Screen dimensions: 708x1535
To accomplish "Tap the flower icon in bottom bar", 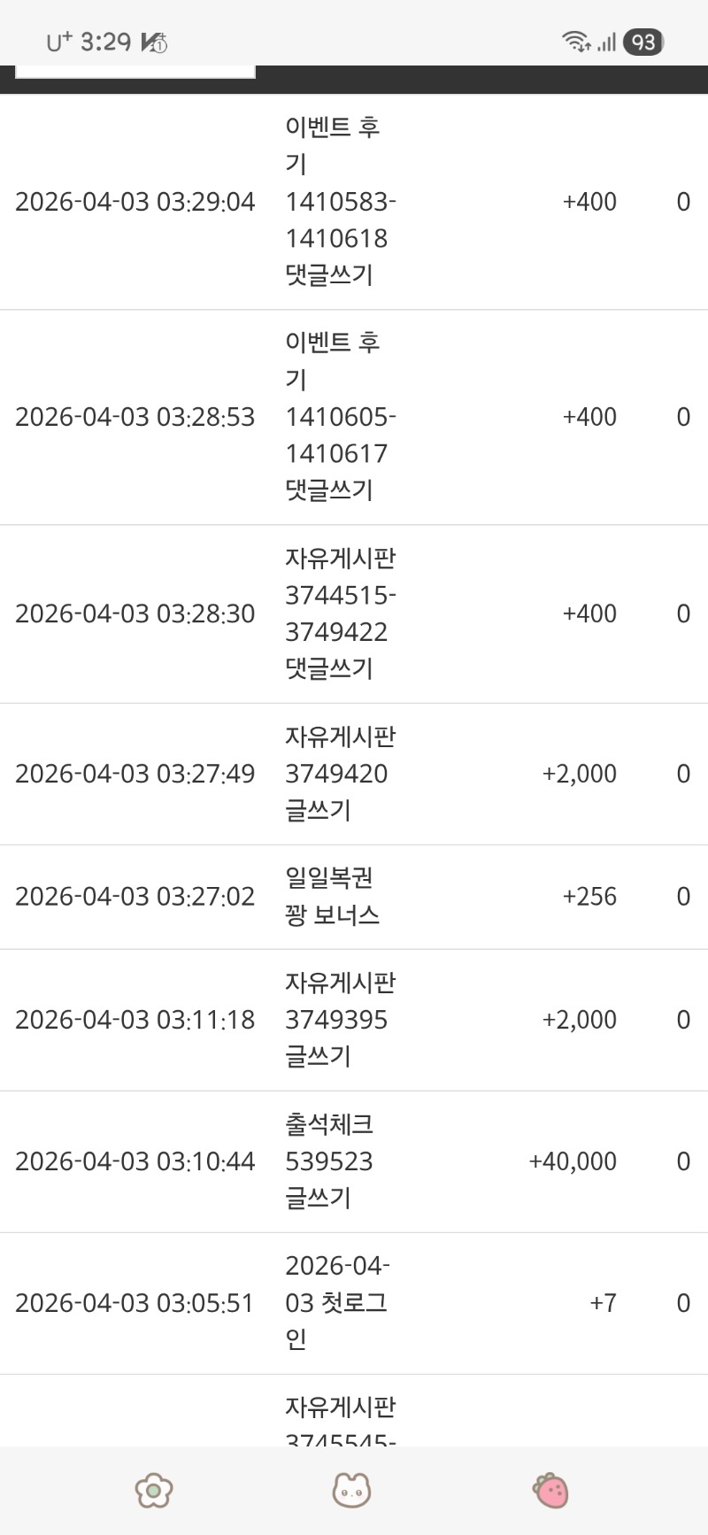I will point(154,1490).
